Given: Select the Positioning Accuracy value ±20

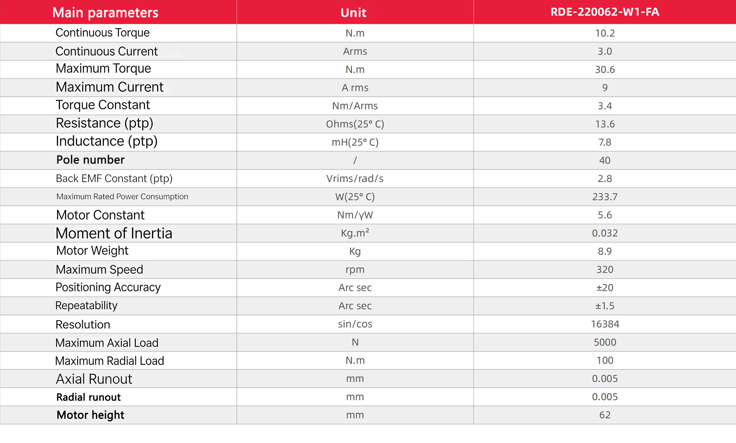Looking at the screenshot, I should (x=605, y=288).
